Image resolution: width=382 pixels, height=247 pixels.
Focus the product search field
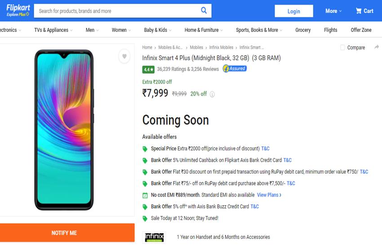click(117, 11)
